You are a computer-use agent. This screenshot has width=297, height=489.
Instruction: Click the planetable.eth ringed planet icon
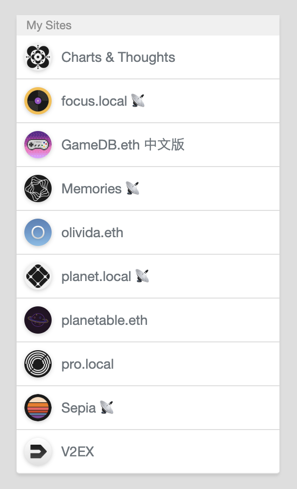click(x=38, y=320)
